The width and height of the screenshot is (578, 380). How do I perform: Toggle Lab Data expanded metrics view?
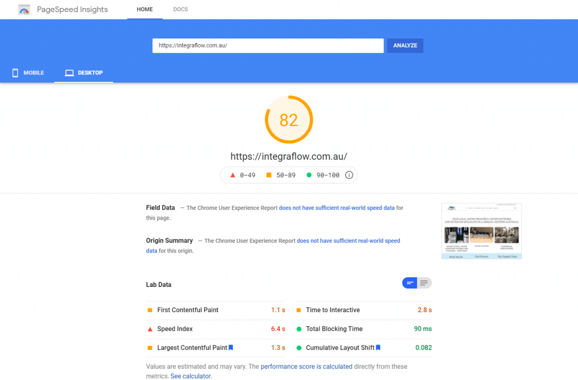pos(423,282)
